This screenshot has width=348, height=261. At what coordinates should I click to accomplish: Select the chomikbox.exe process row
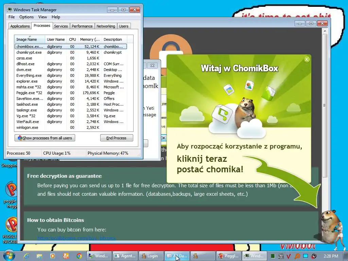71,47
